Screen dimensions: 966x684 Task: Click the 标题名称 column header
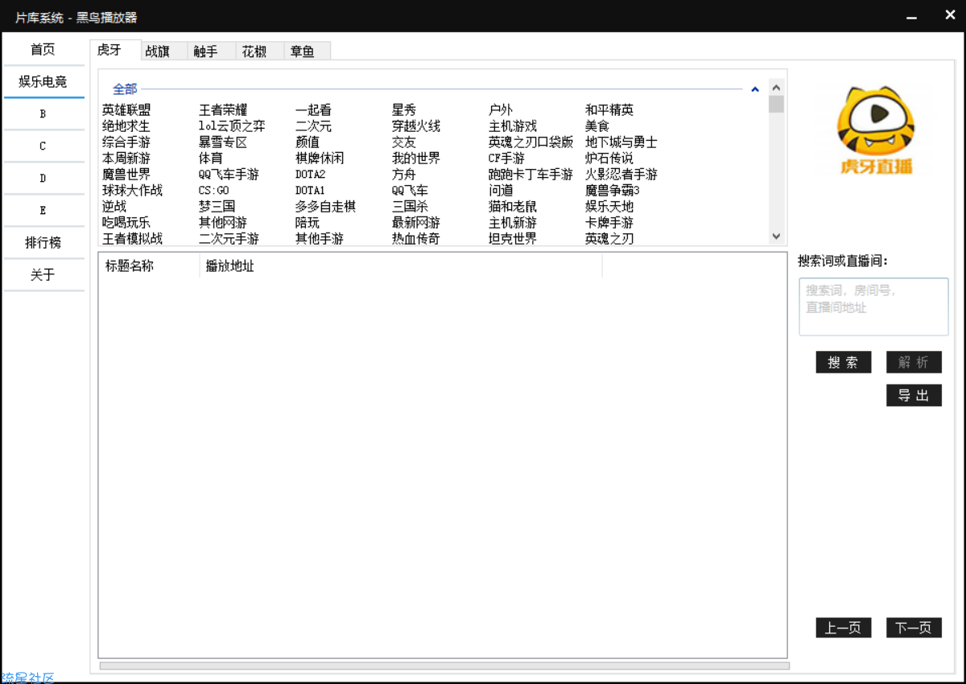tap(149, 266)
